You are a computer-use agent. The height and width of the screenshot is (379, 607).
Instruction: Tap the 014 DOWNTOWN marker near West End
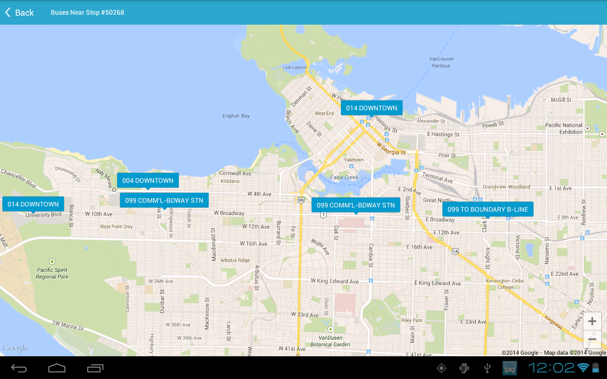click(x=372, y=108)
